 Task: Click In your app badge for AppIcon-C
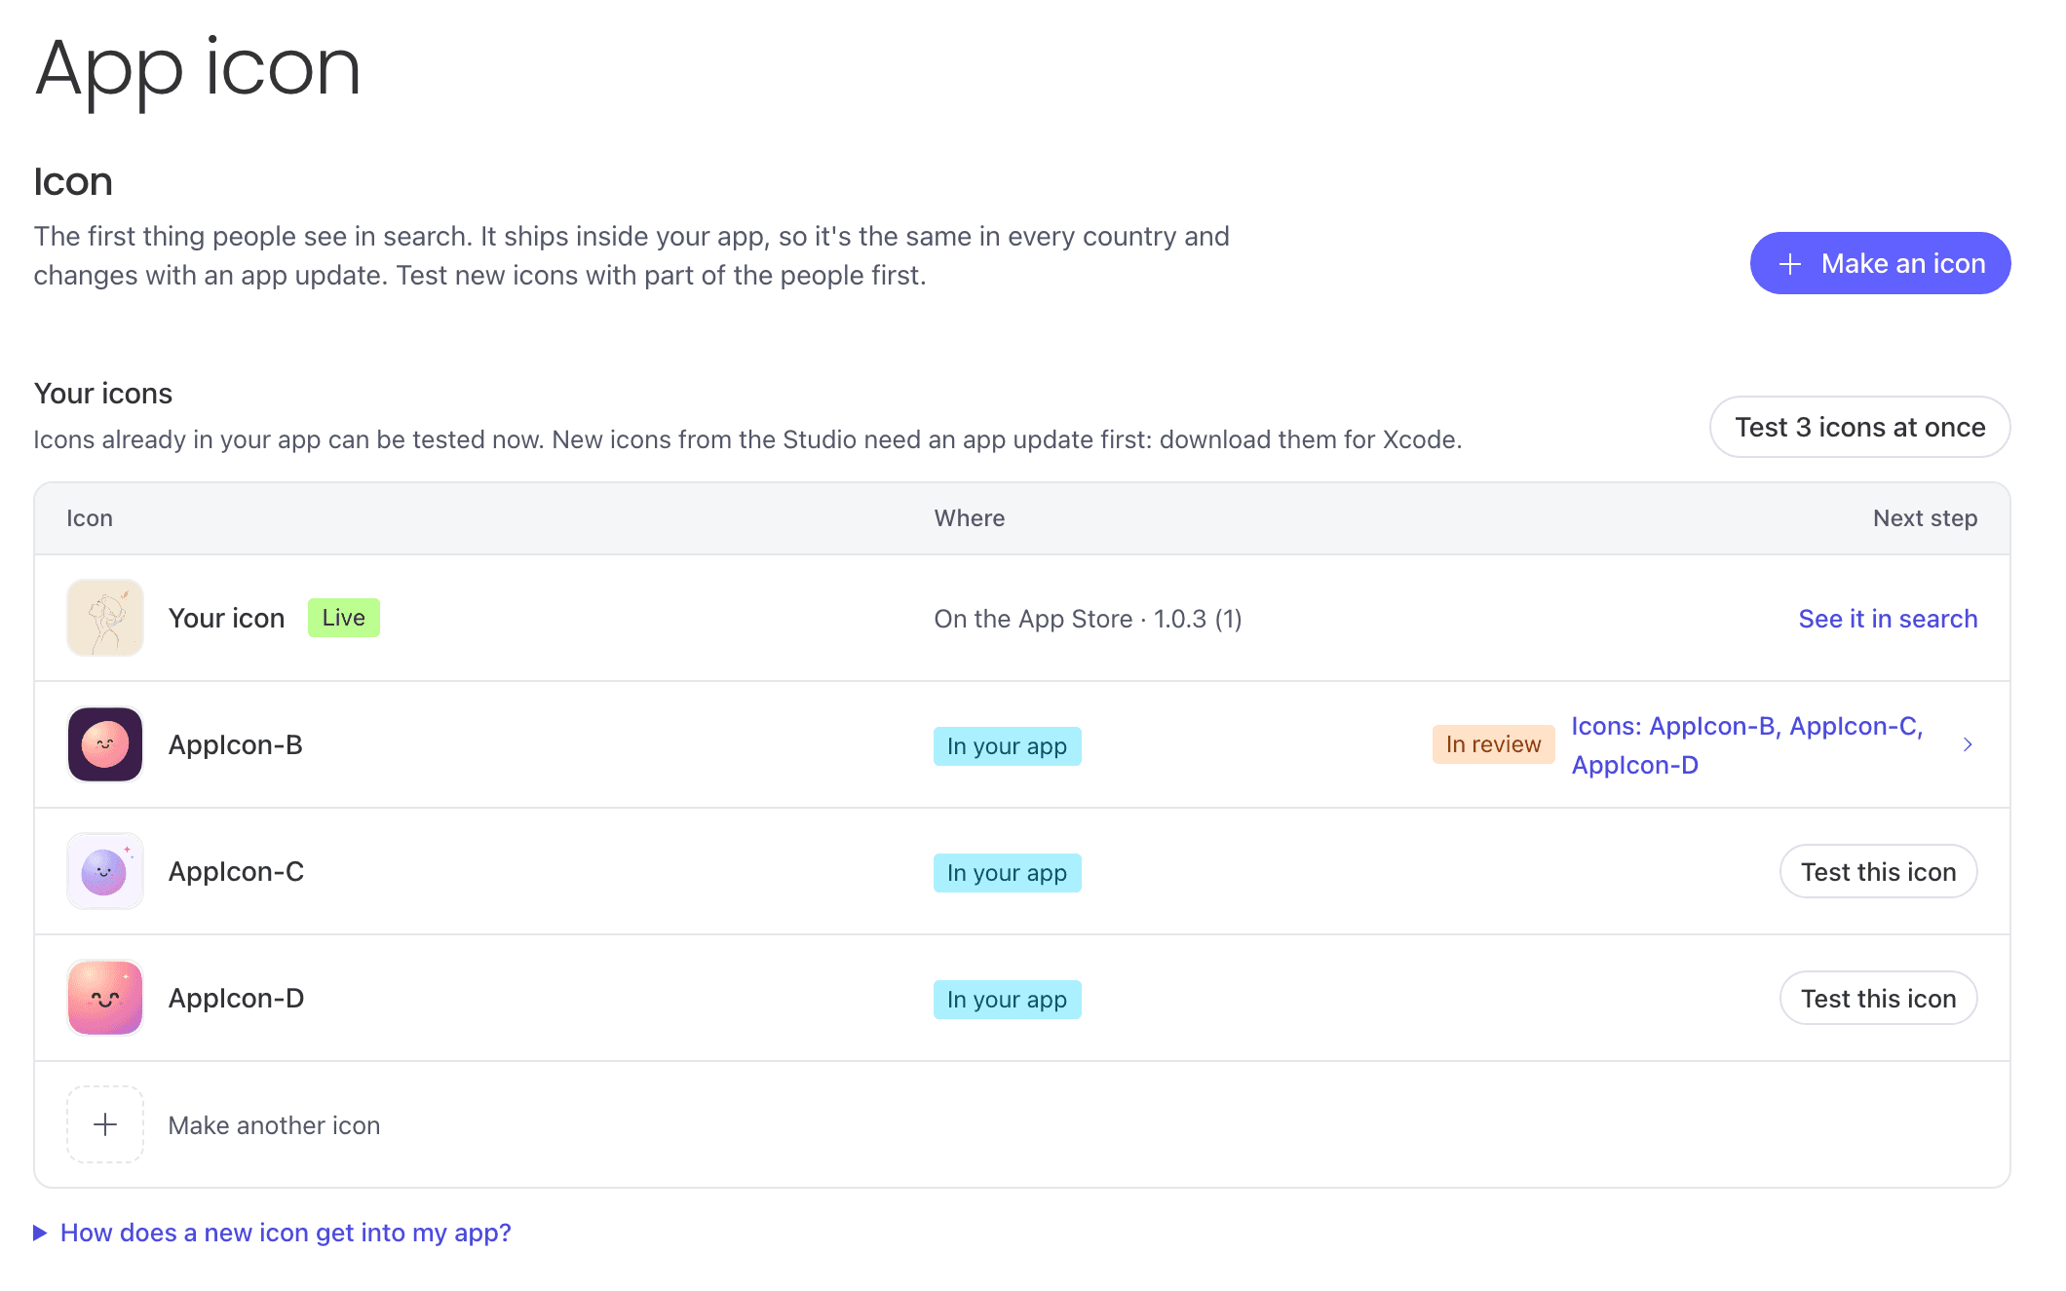[1007, 873]
